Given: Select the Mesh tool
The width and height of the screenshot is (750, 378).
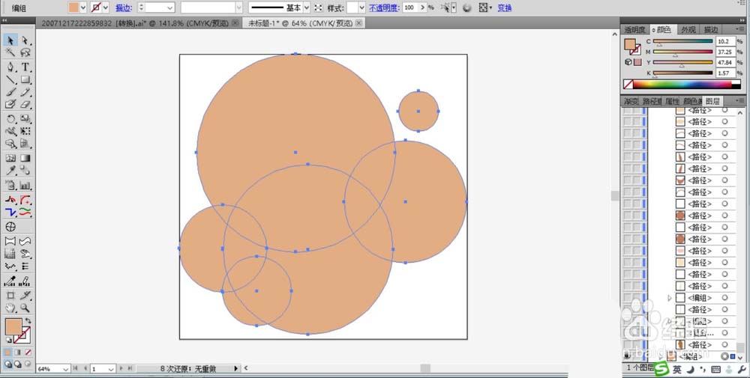Looking at the screenshot, I should point(10,158).
